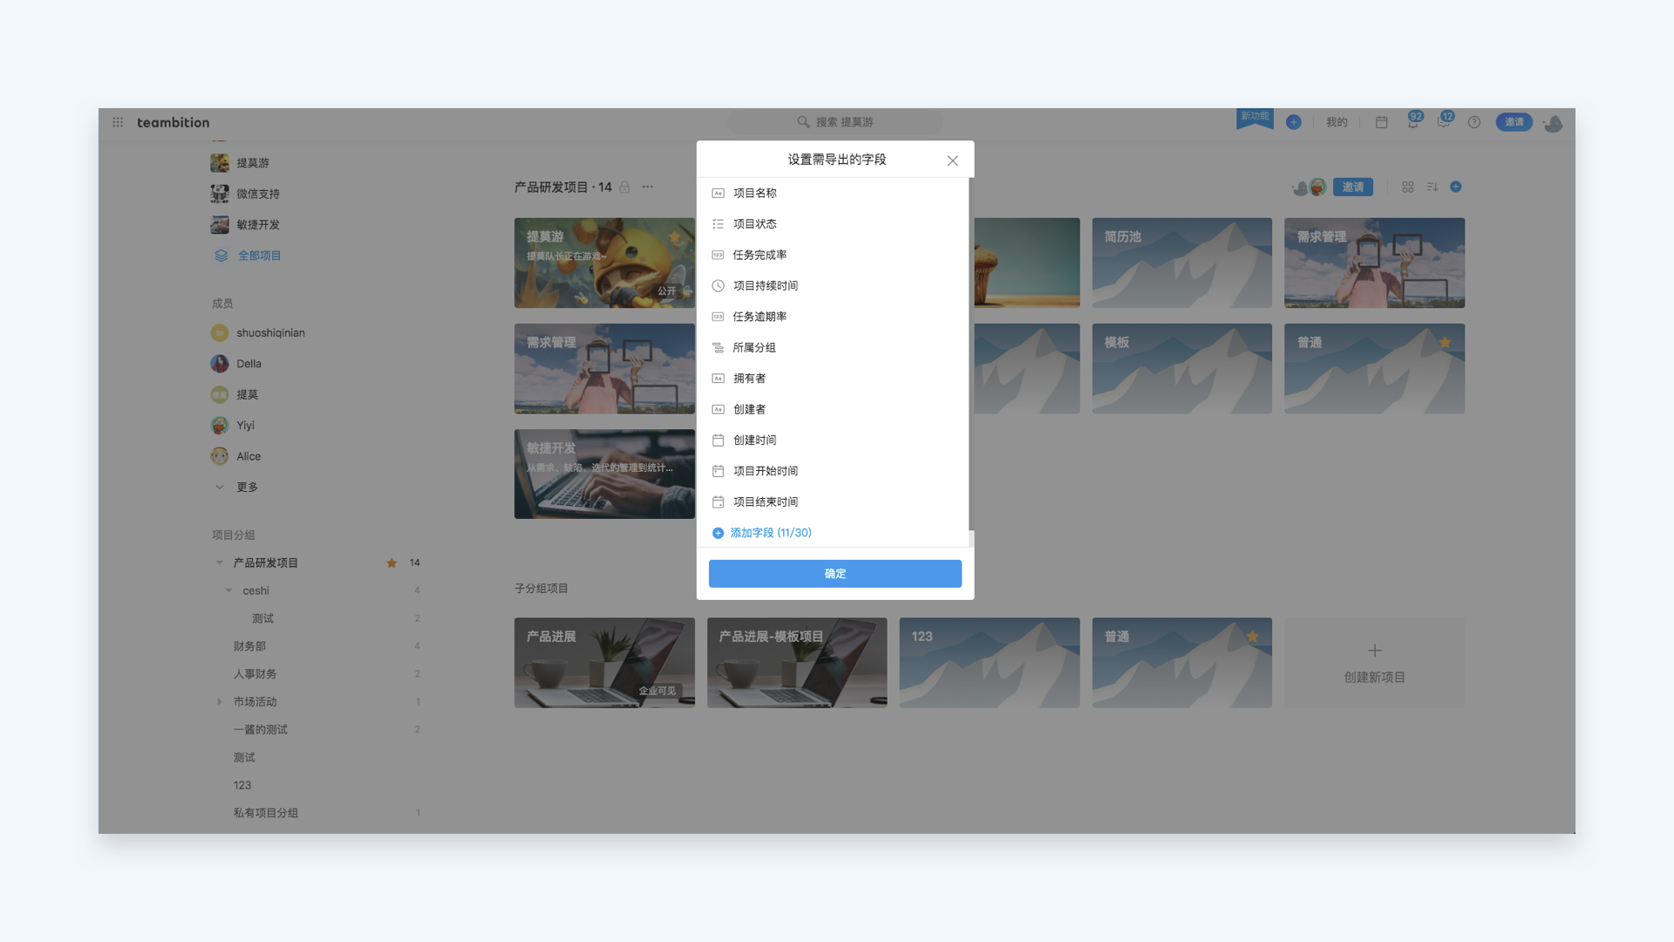Click the teambition logo
This screenshot has height=942, width=1674.
(x=174, y=122)
